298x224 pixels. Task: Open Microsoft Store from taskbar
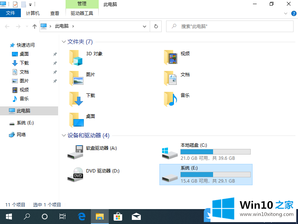click(x=118, y=217)
